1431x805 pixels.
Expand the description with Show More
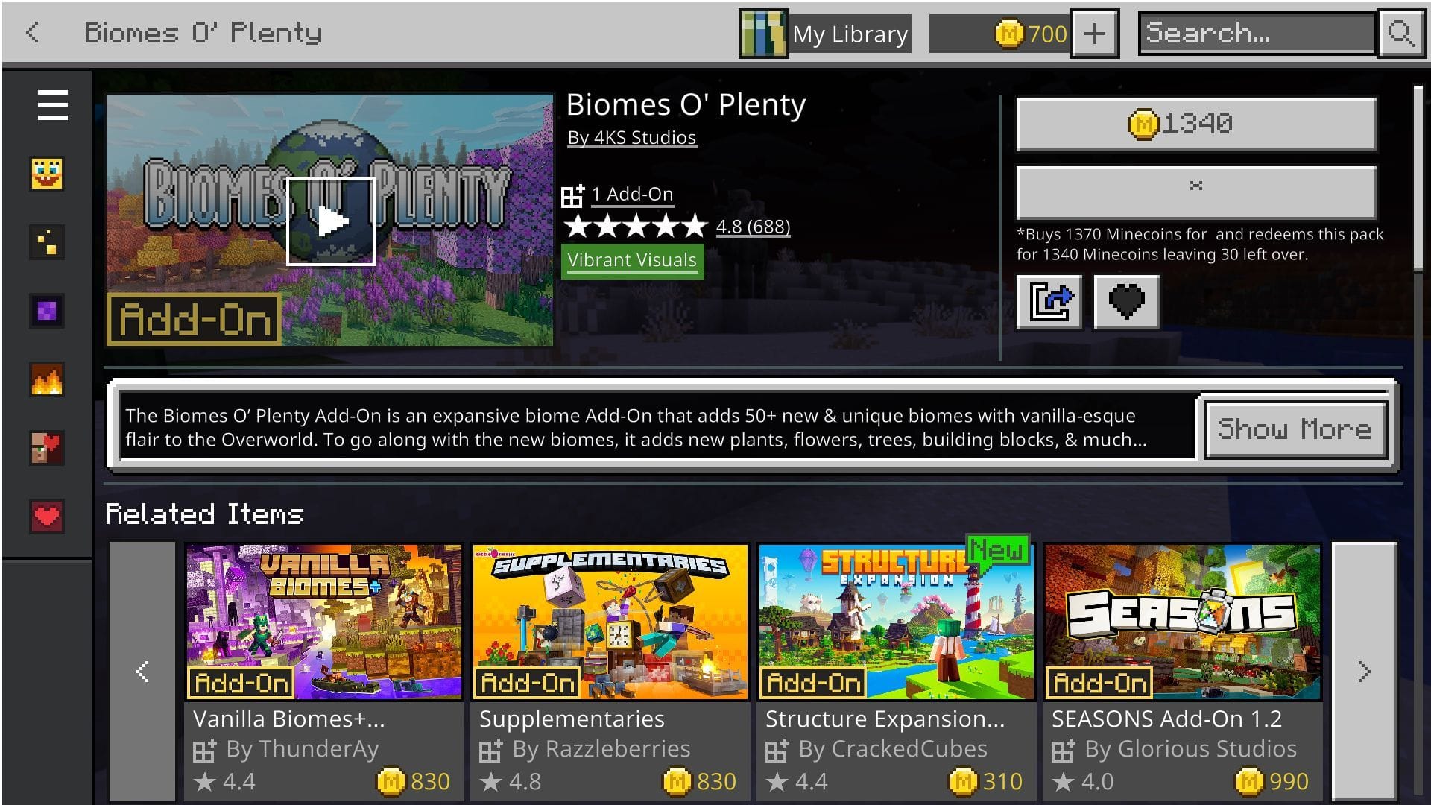point(1295,429)
